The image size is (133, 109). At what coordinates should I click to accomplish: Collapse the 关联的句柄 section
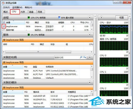click(90, 57)
